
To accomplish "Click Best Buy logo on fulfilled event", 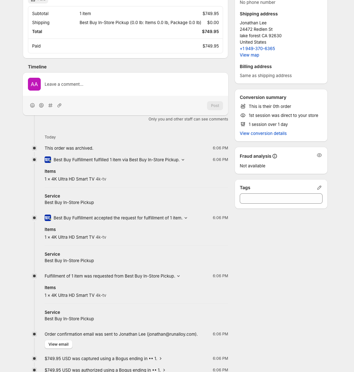I will [48, 160].
